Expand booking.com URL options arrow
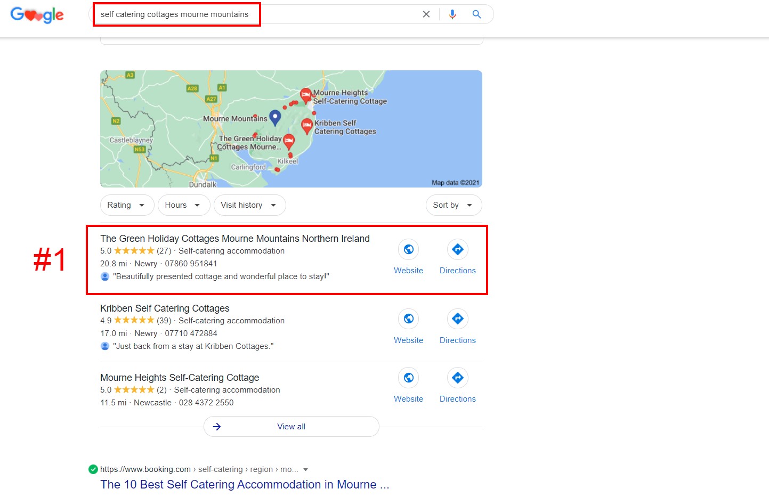Image resolution: width=769 pixels, height=497 pixels. [x=305, y=470]
